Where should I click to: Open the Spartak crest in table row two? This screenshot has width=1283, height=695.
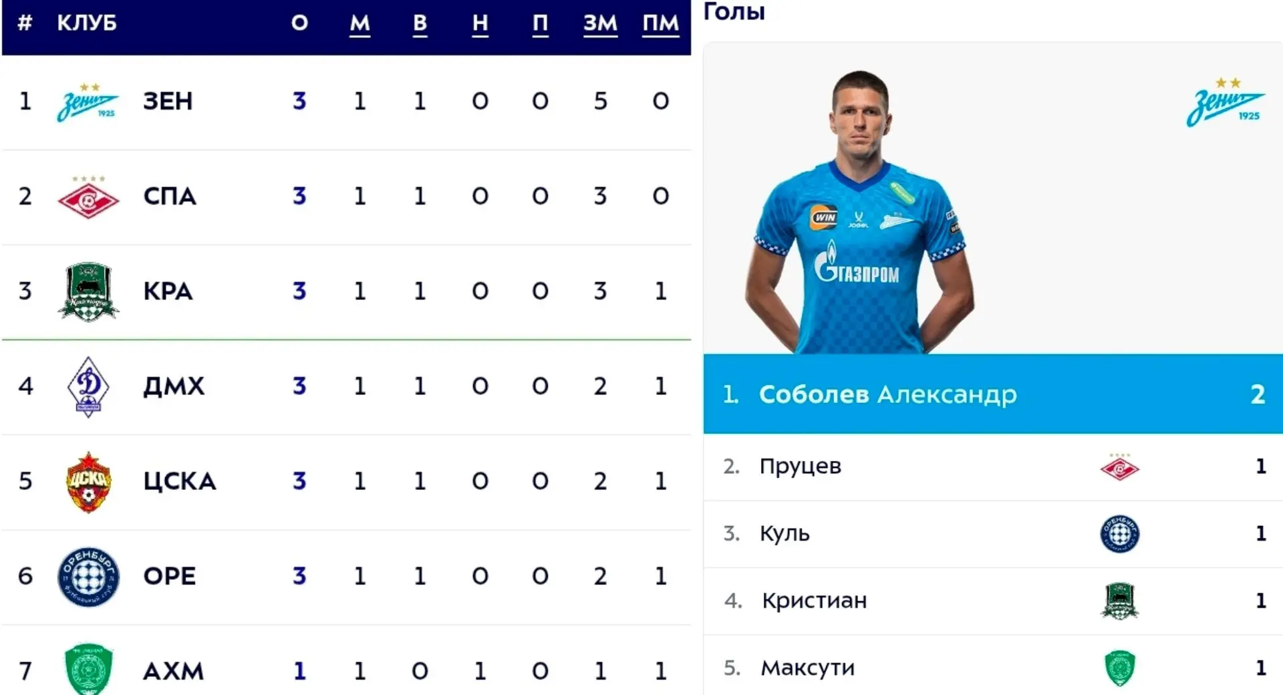(88, 197)
